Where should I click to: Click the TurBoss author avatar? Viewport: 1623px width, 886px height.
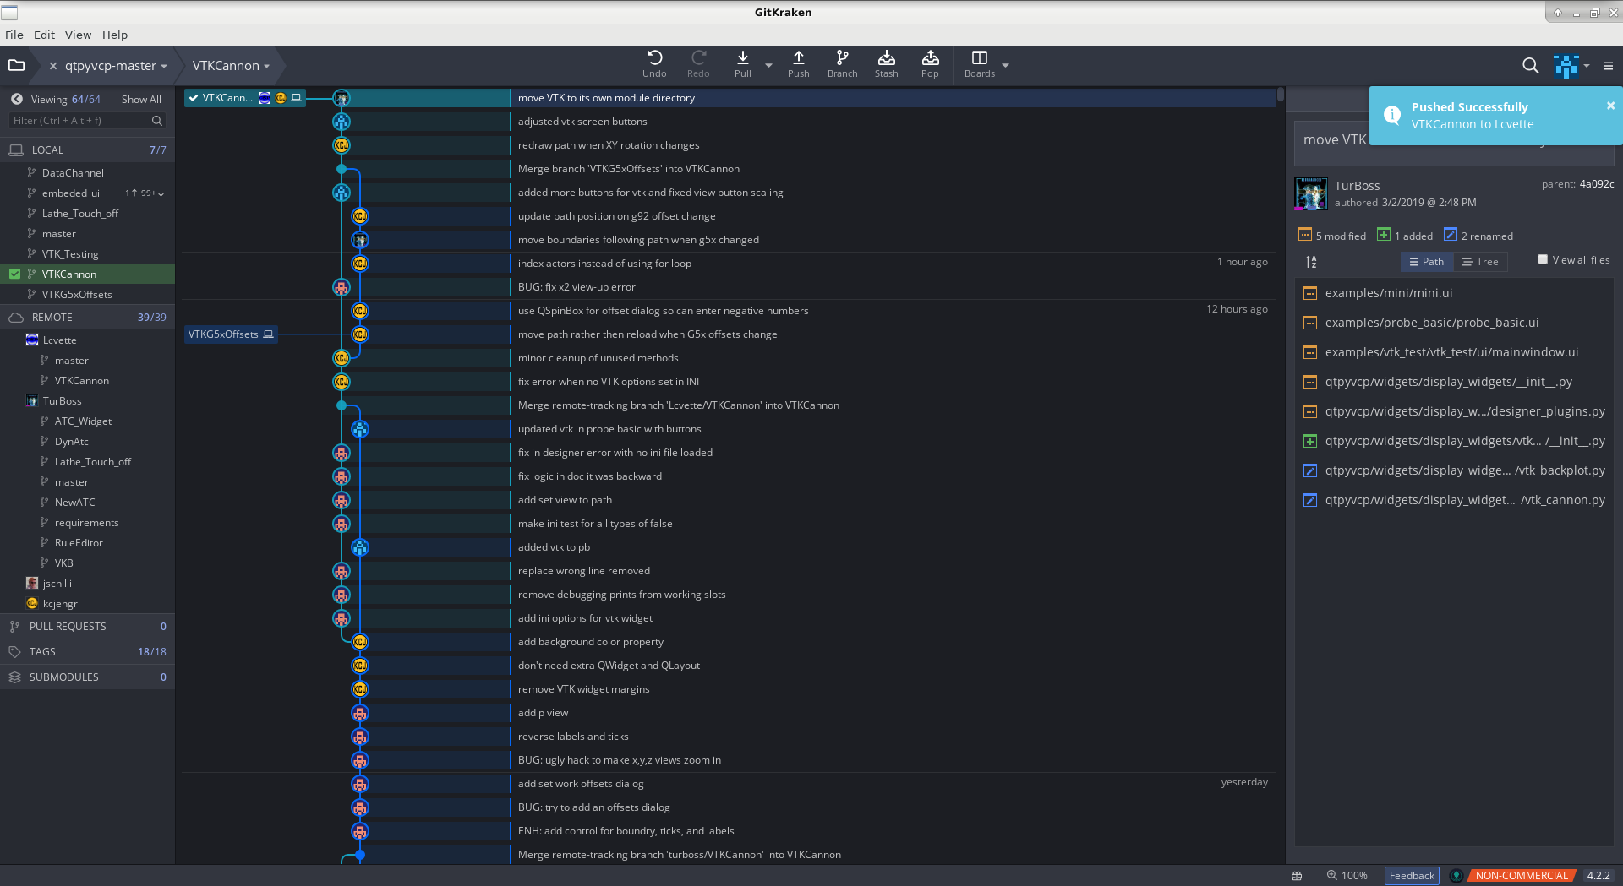click(x=1311, y=193)
